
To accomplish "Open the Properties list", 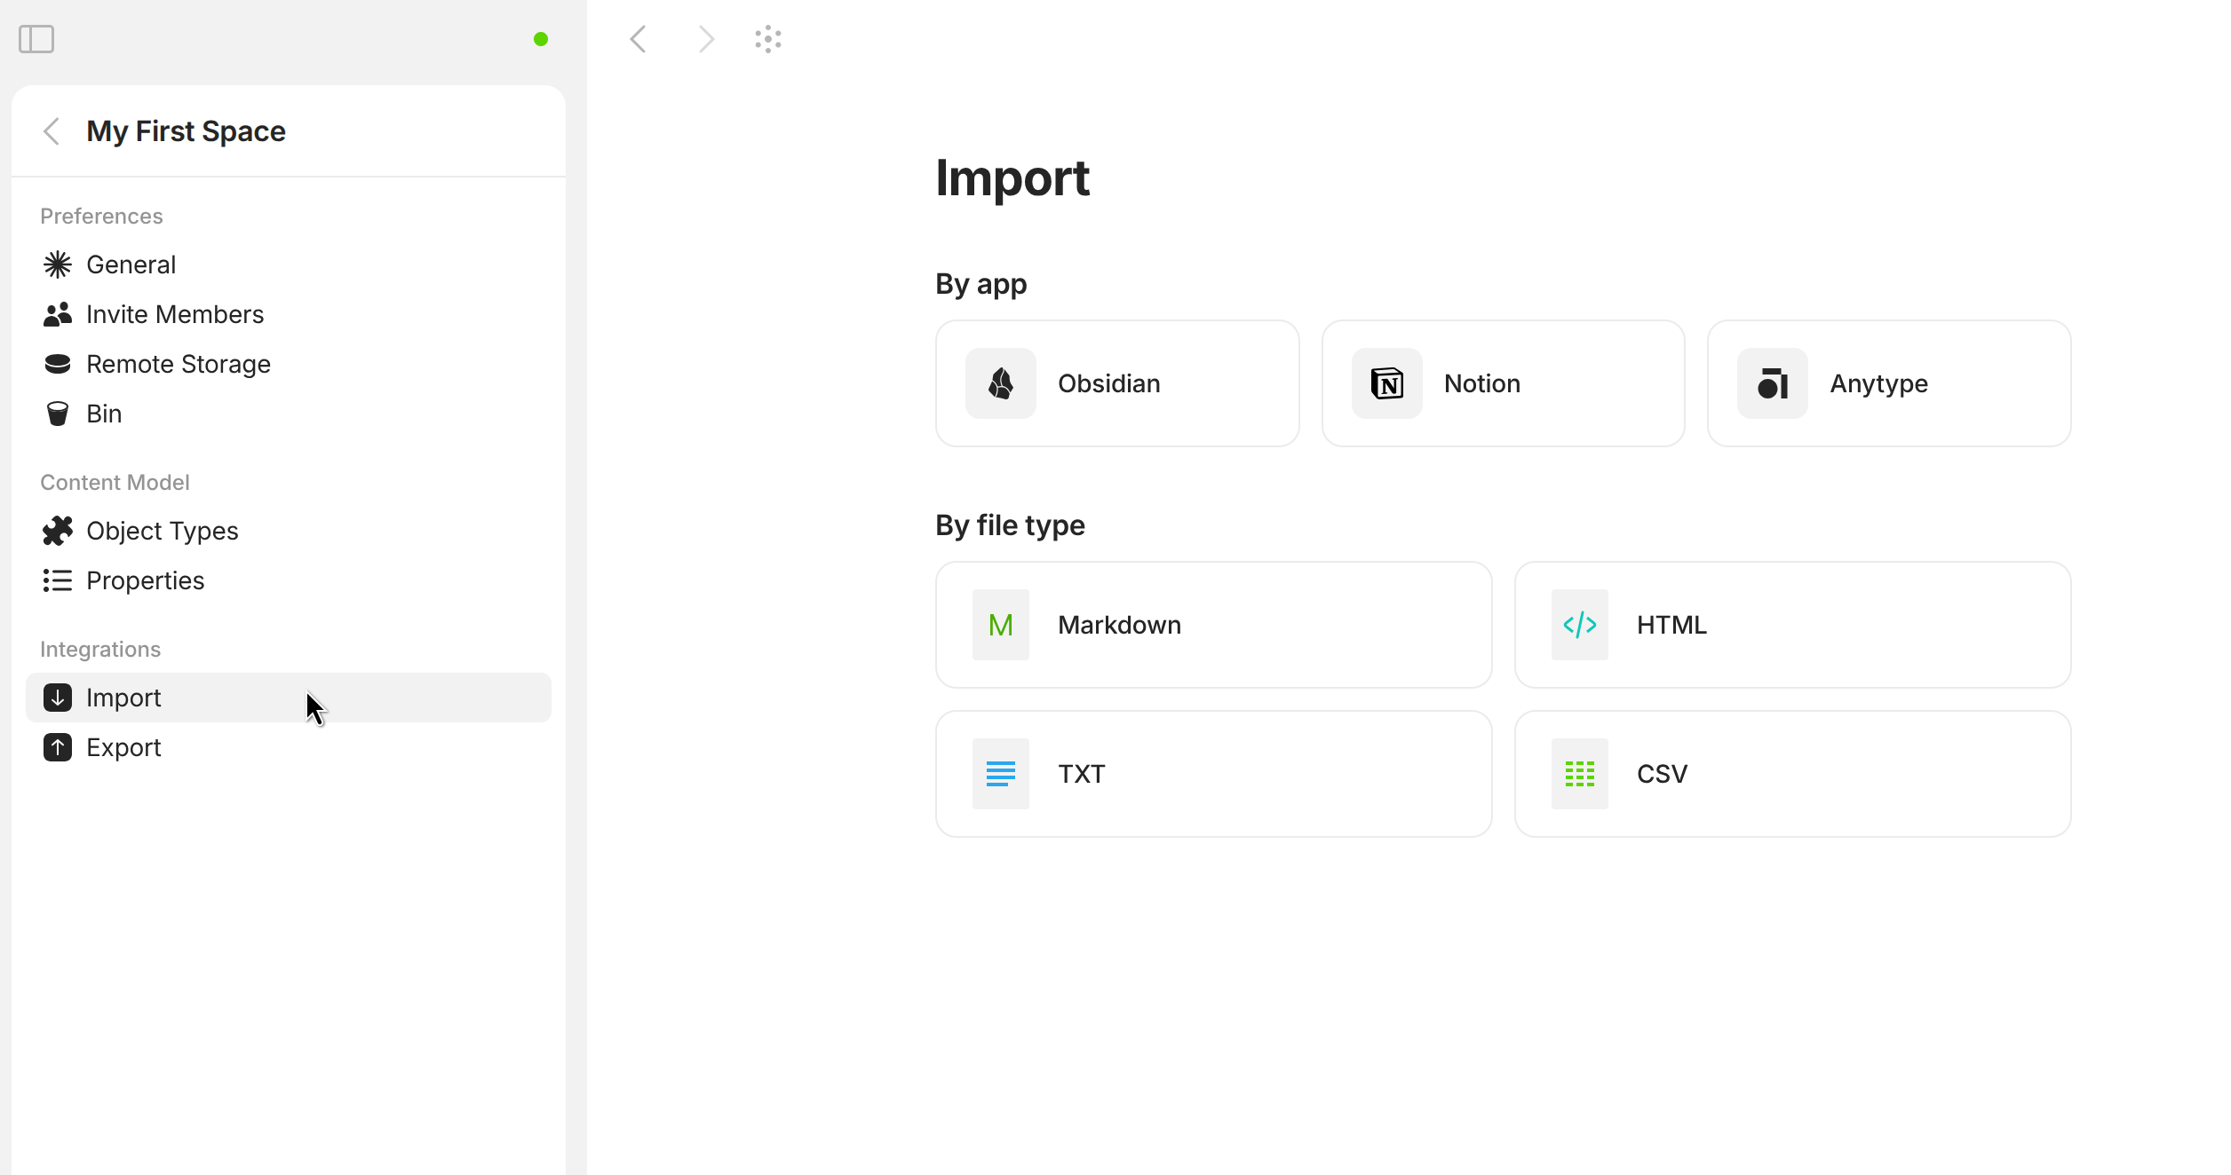I will coord(145,580).
